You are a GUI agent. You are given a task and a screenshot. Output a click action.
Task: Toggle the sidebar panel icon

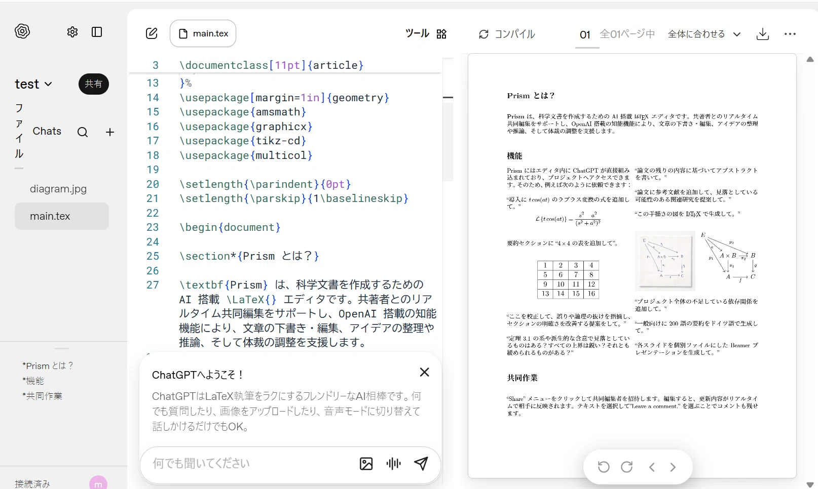click(x=97, y=32)
